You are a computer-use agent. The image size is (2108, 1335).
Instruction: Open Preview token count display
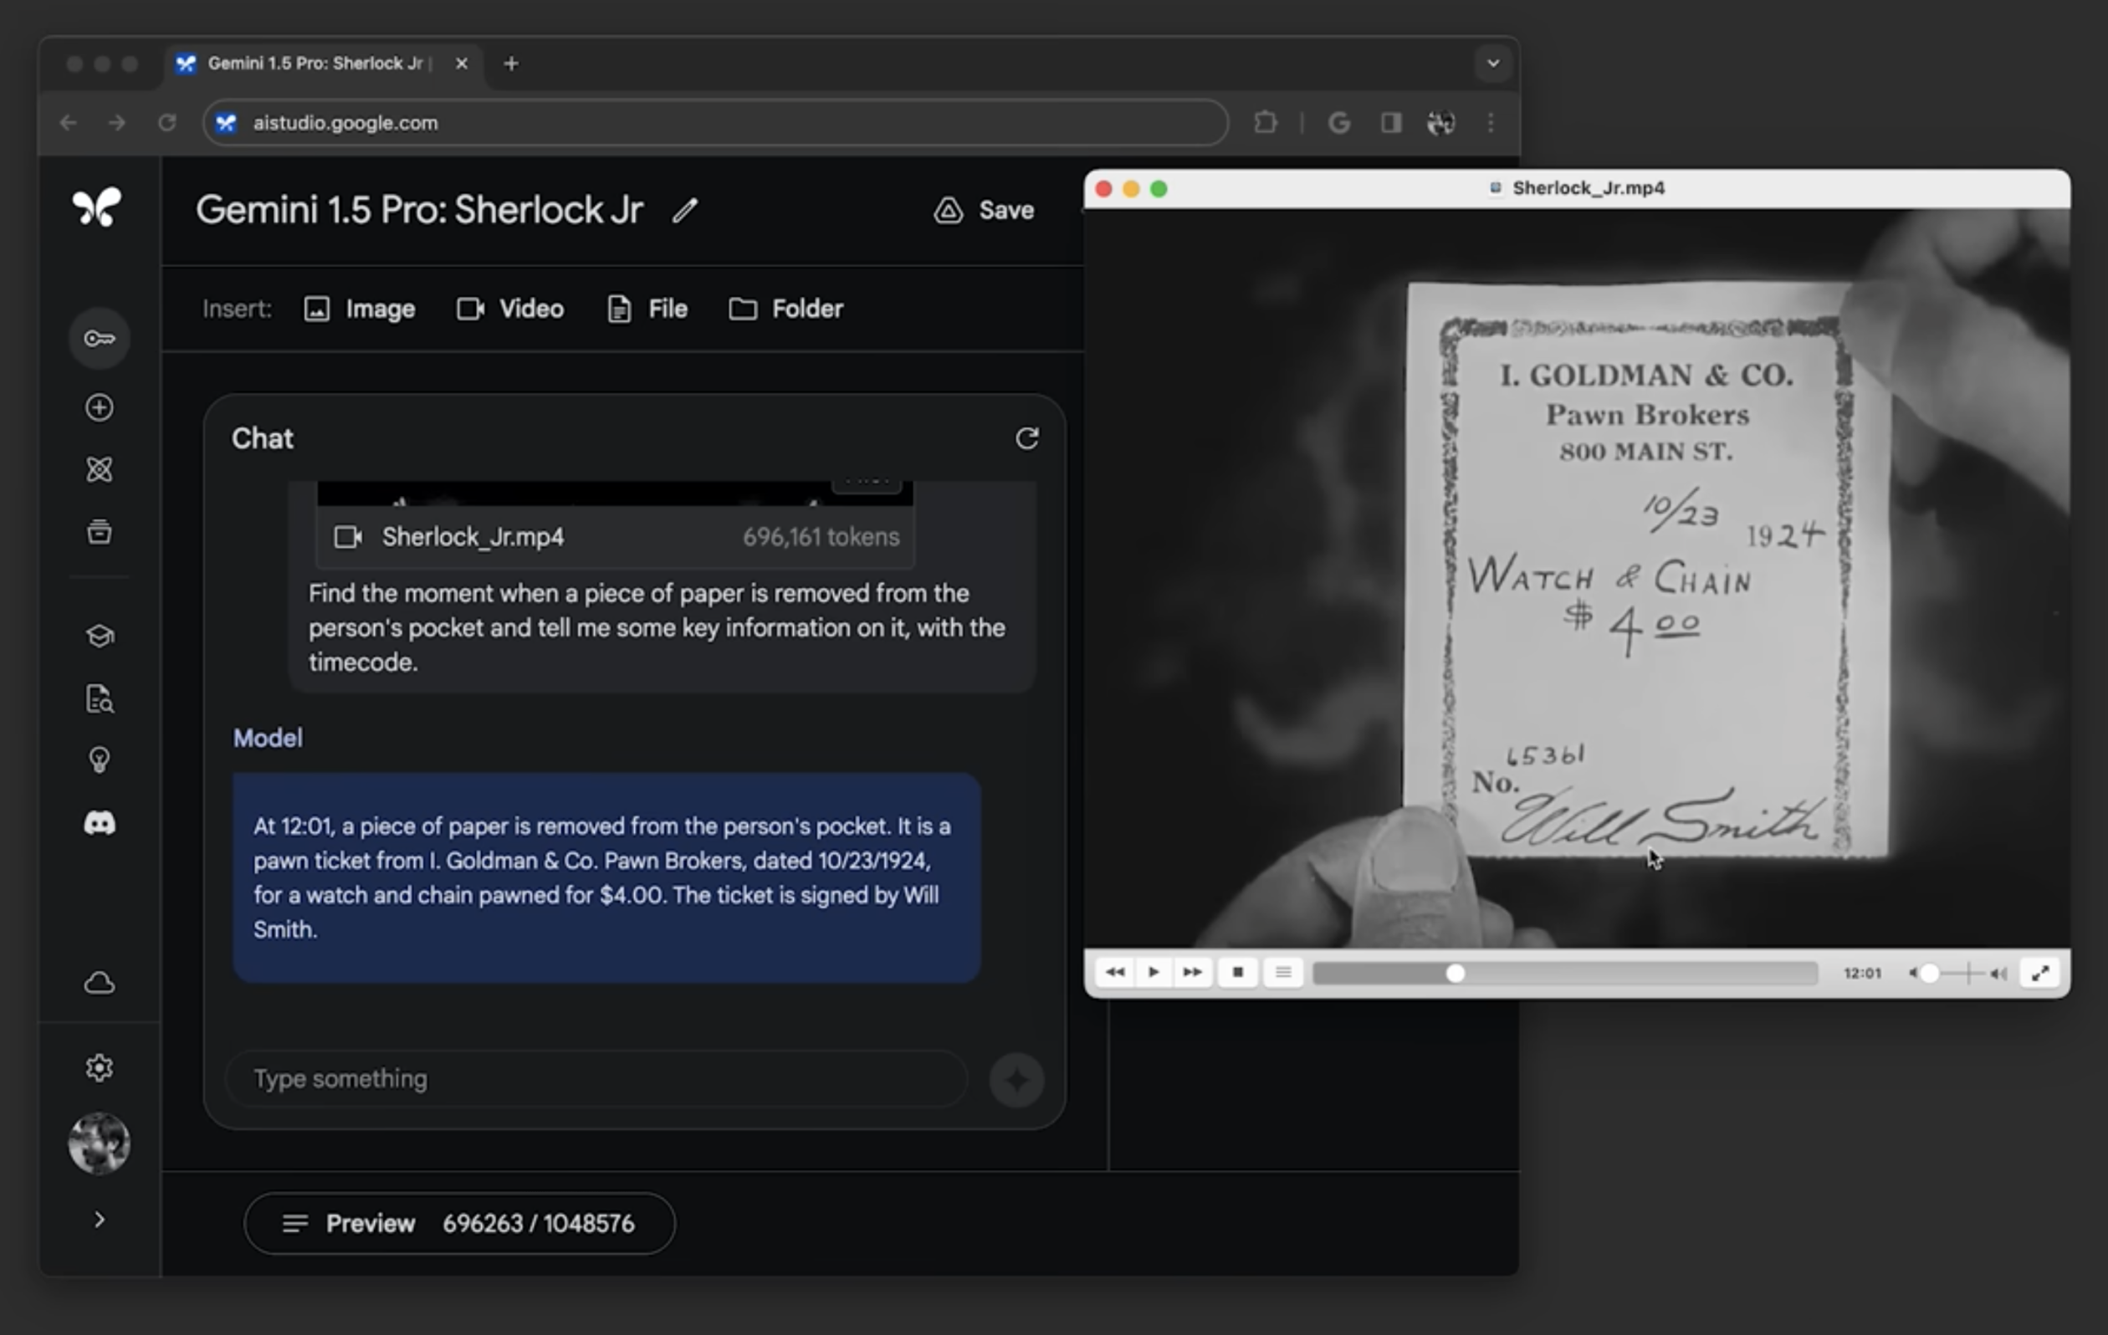click(459, 1221)
